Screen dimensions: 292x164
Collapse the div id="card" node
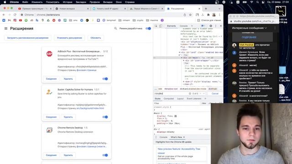[179, 52]
